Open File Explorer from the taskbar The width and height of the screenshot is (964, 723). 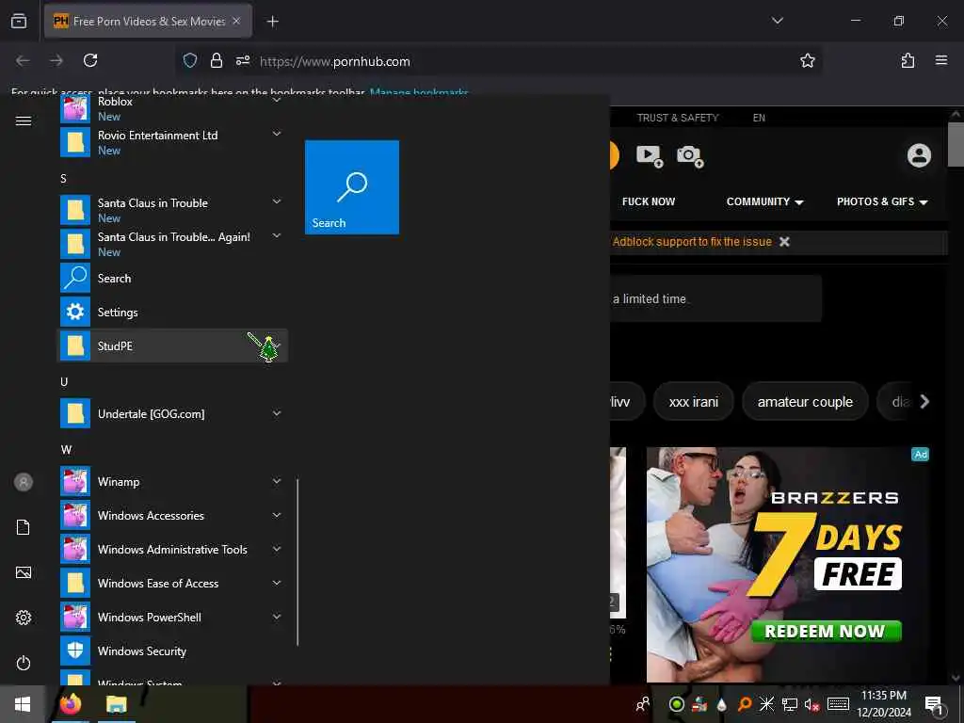[116, 704]
